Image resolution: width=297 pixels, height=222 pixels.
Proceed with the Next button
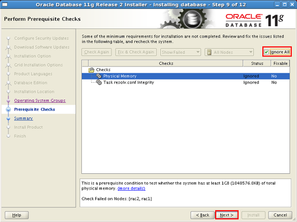click(226, 215)
